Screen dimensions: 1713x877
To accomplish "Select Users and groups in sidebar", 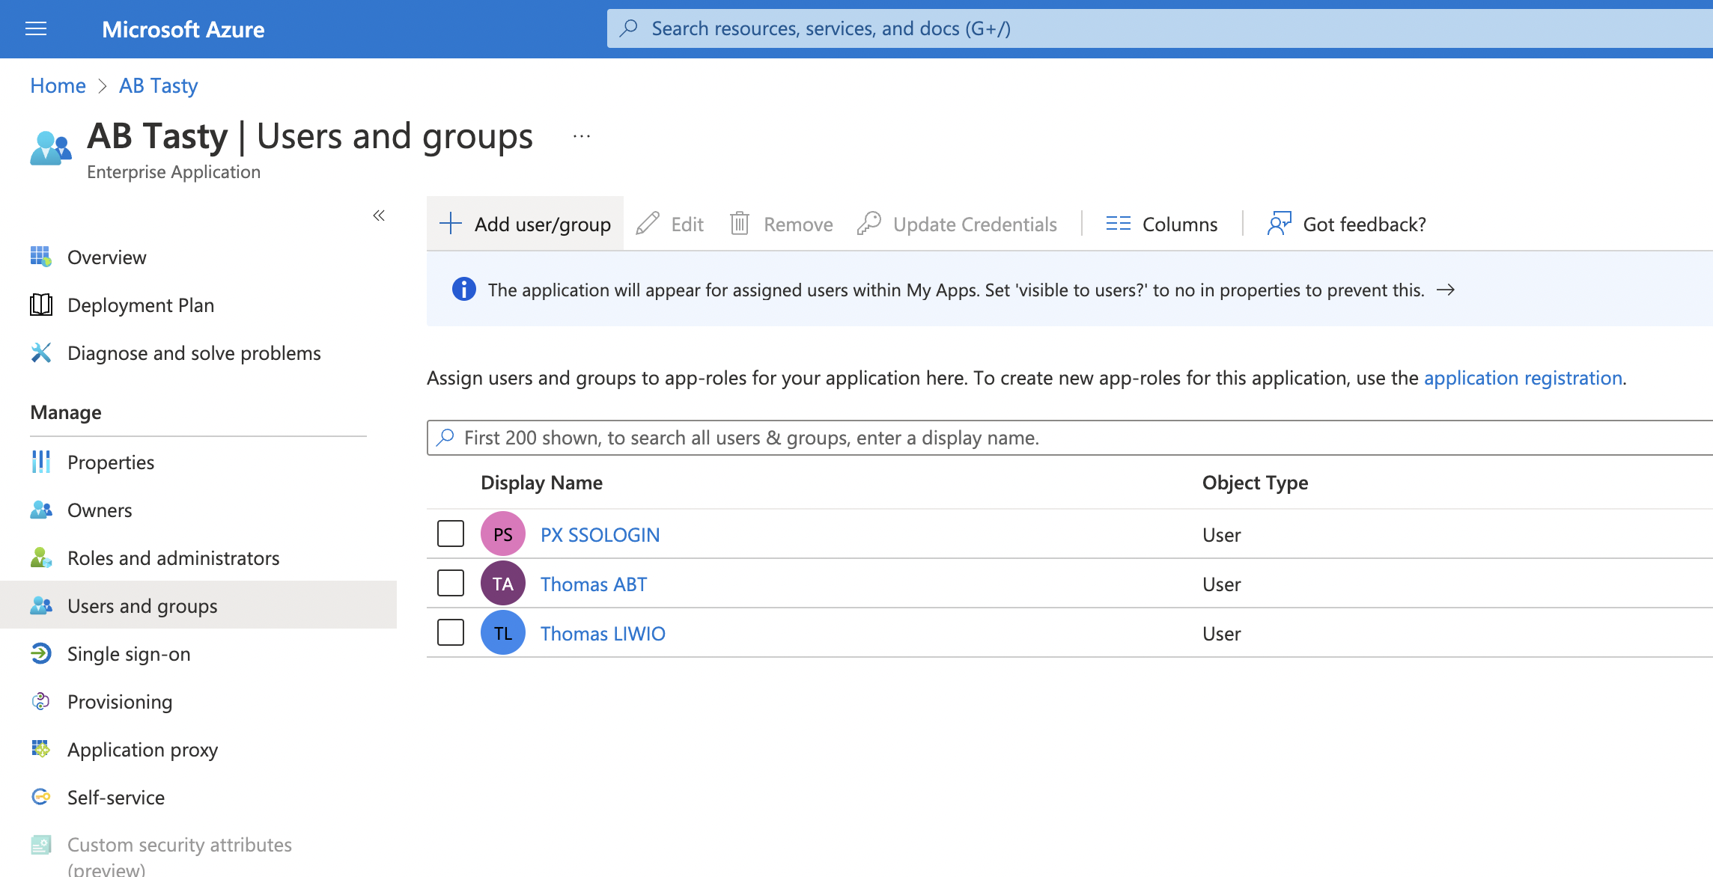I will coord(198,605).
